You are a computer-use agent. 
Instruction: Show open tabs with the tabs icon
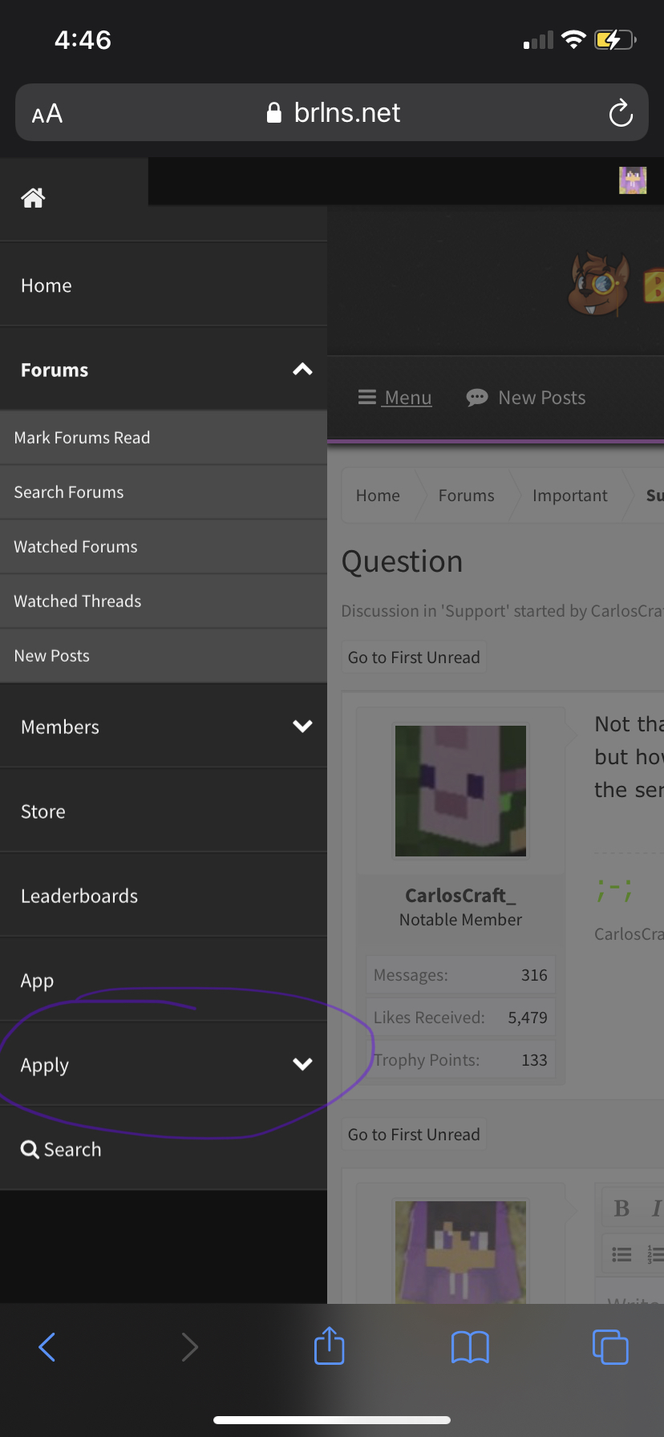pos(610,1347)
